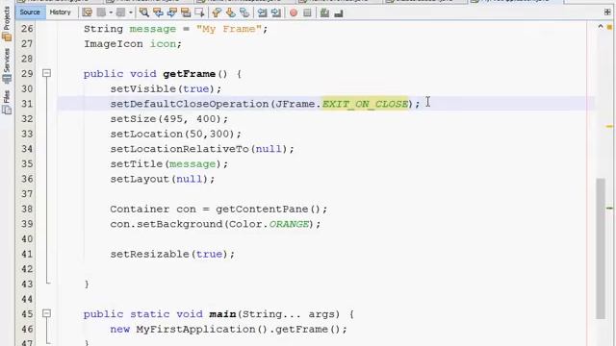The image size is (616, 346).
Task: Click setVisible(true) statement on line 30
Action: click(166, 89)
